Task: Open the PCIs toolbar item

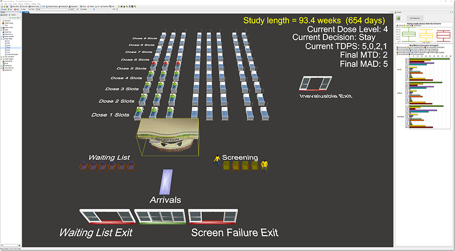Action: click(x=43, y=6)
